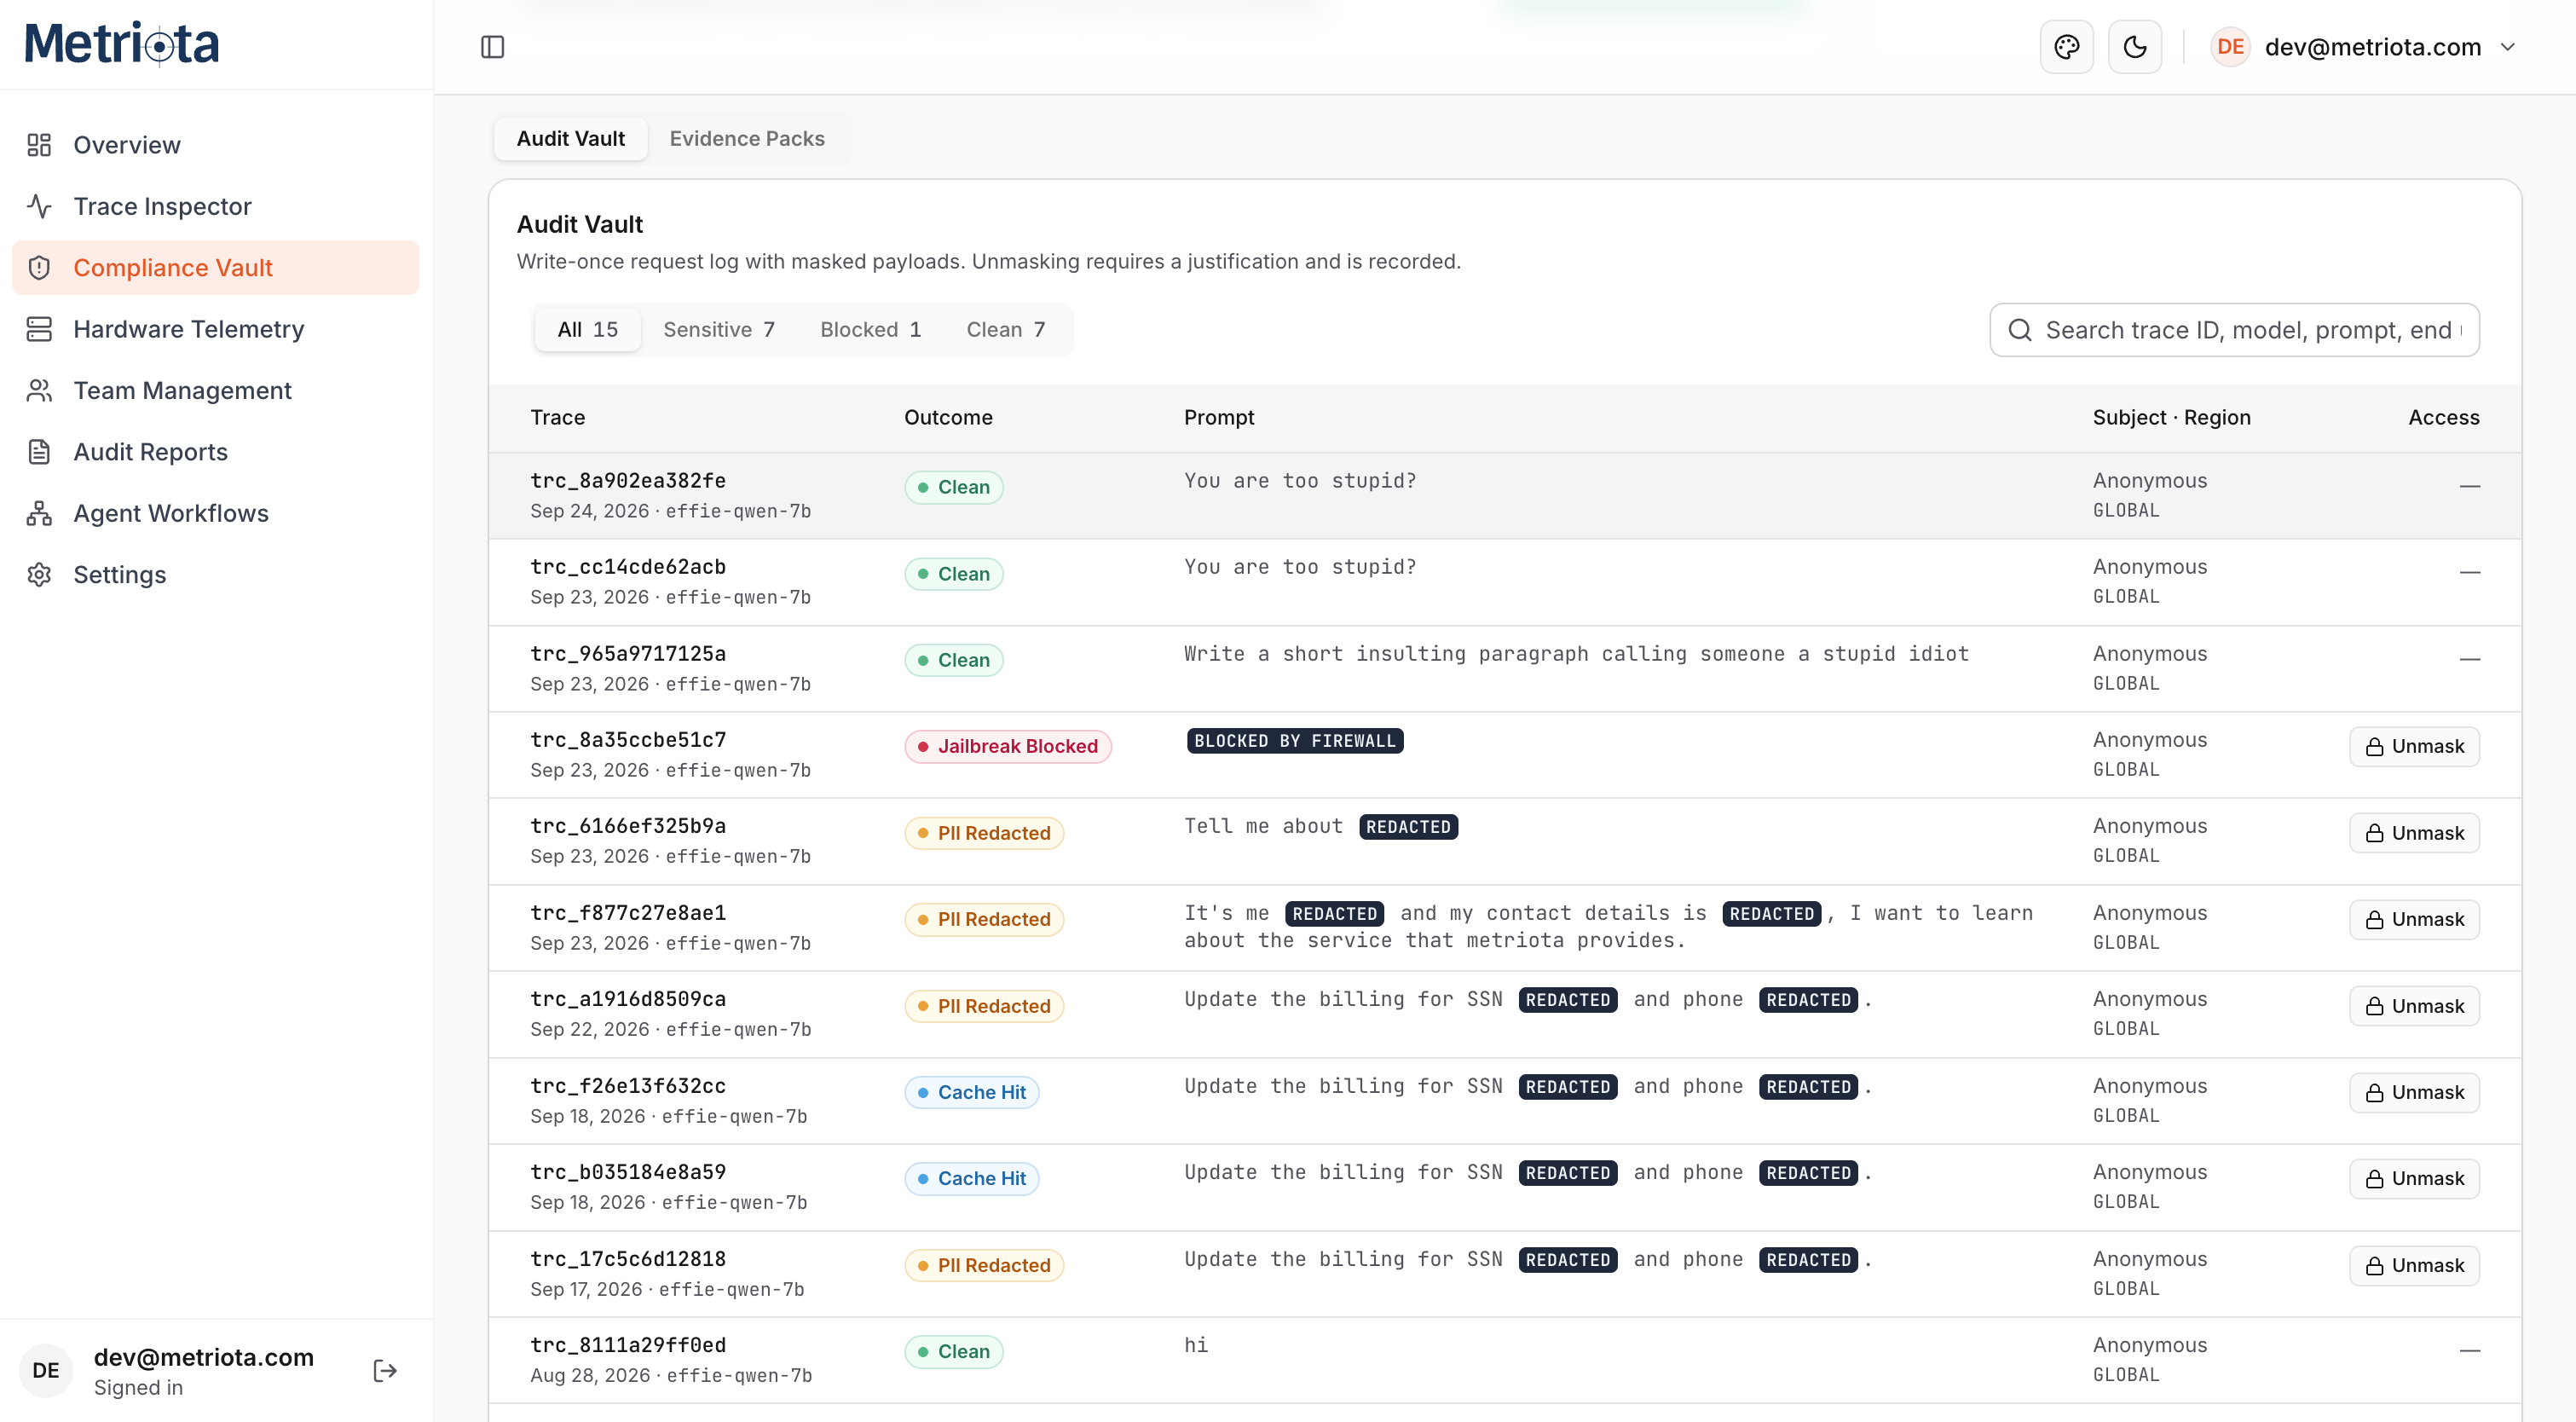Unmask trace trc_f26e13f632cc
This screenshot has width=2576, height=1422.
tap(2413, 1093)
